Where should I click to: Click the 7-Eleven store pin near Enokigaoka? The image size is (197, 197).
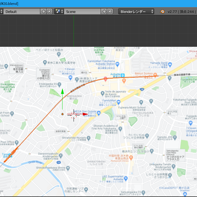(x=70, y=78)
